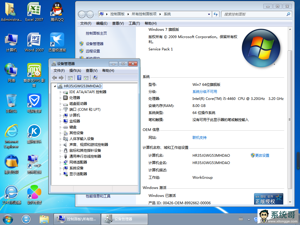The image size is (300, 225).
Task: Switch to 设备管理器 taskbar button
Action: coord(124,219)
